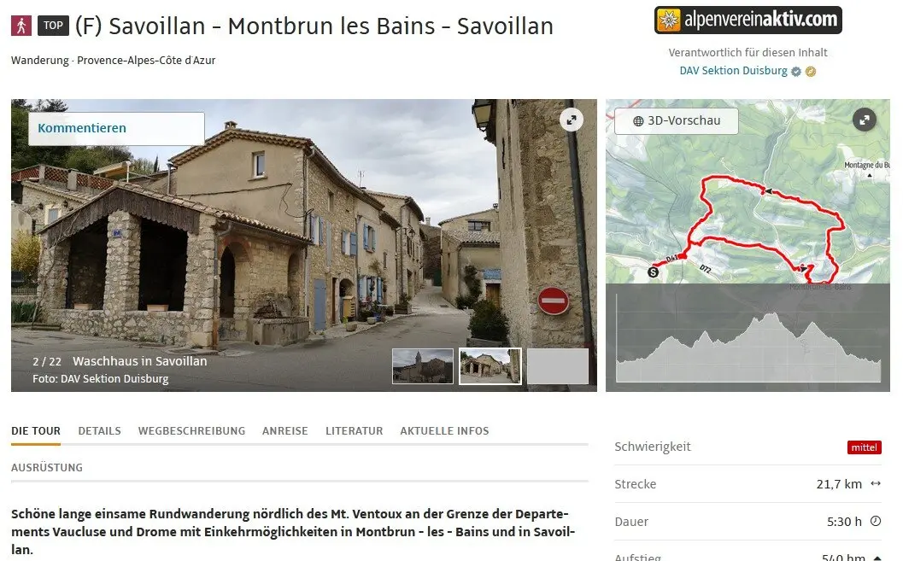
Task: Click the gold partner badge icon
Action: [x=811, y=72]
